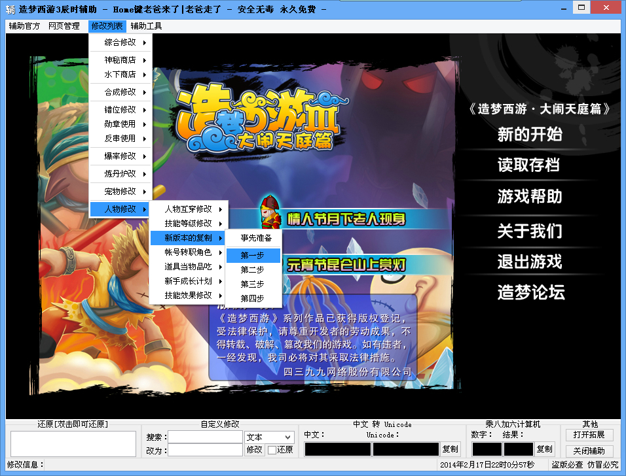Minimize the 造梦西游3 window
626x476 pixels.
[x=564, y=8]
